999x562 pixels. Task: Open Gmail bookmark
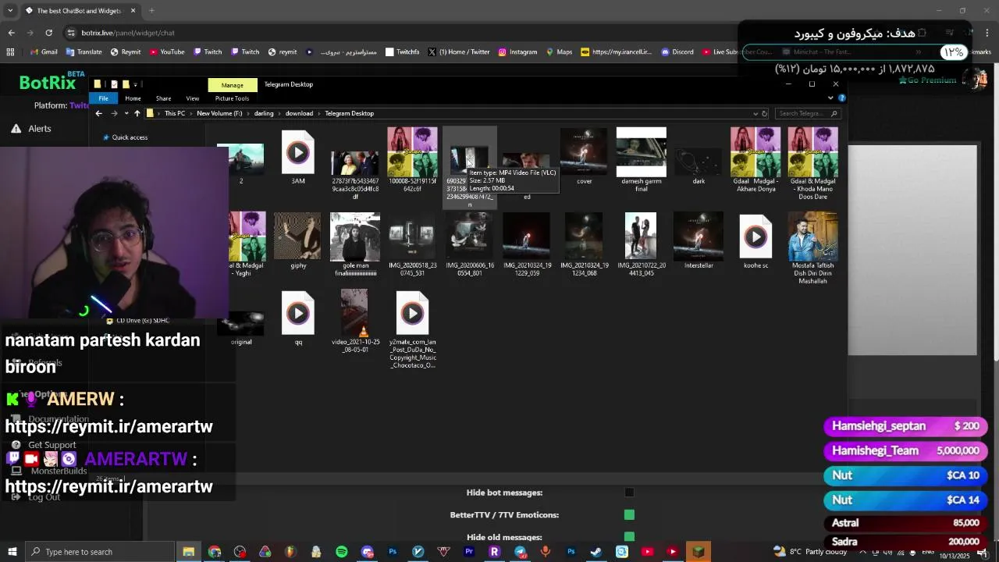point(44,52)
